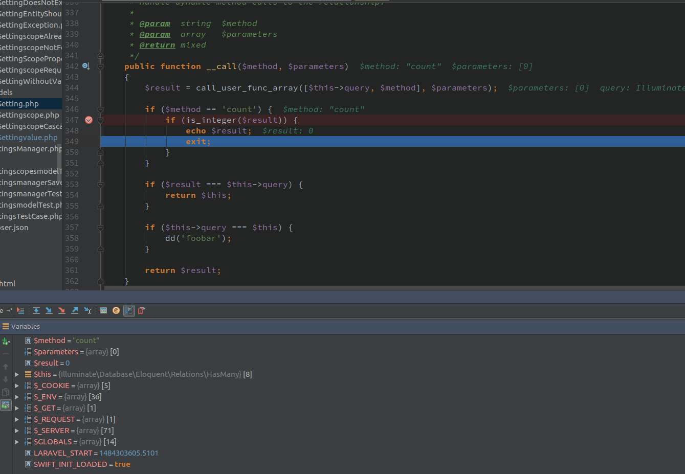
Task: Select Settingscope.php in the project tree
Action: 31,115
